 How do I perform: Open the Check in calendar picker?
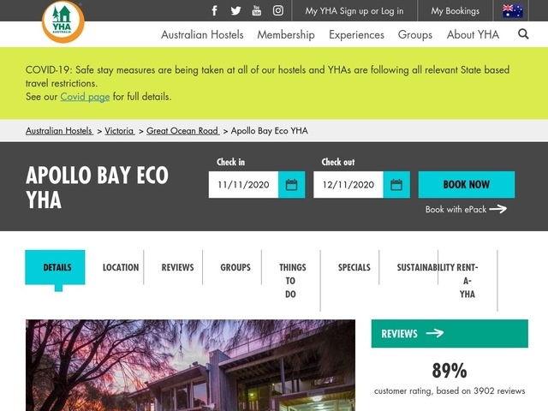[x=291, y=185]
